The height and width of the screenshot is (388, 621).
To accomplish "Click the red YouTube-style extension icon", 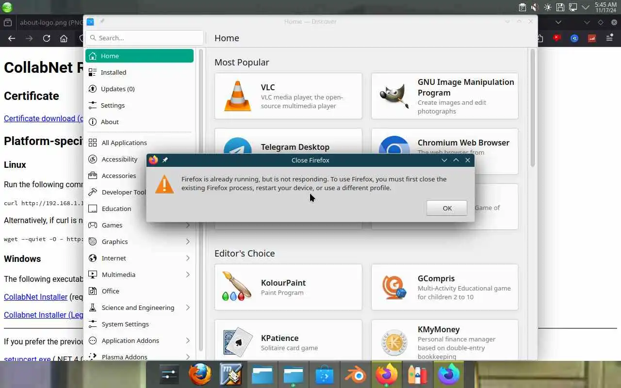I will (x=557, y=38).
